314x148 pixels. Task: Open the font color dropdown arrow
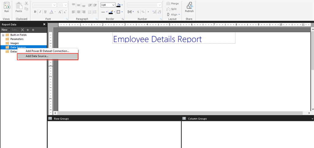pyautogui.click(x=55, y=12)
